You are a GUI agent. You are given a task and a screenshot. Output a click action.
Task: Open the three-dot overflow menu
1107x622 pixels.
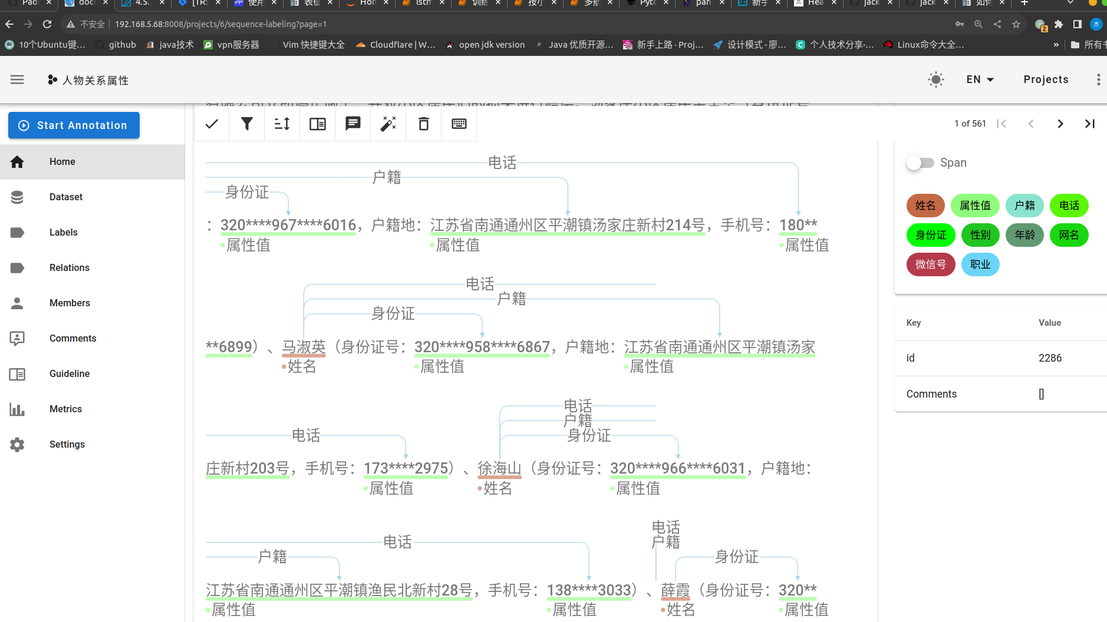[x=1098, y=80]
